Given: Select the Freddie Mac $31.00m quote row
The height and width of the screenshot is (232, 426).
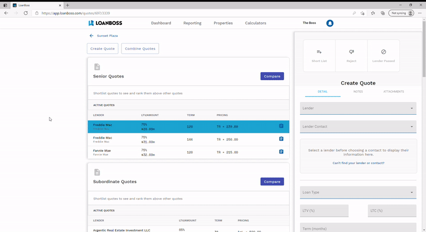Looking at the screenshot, I should pos(189,140).
